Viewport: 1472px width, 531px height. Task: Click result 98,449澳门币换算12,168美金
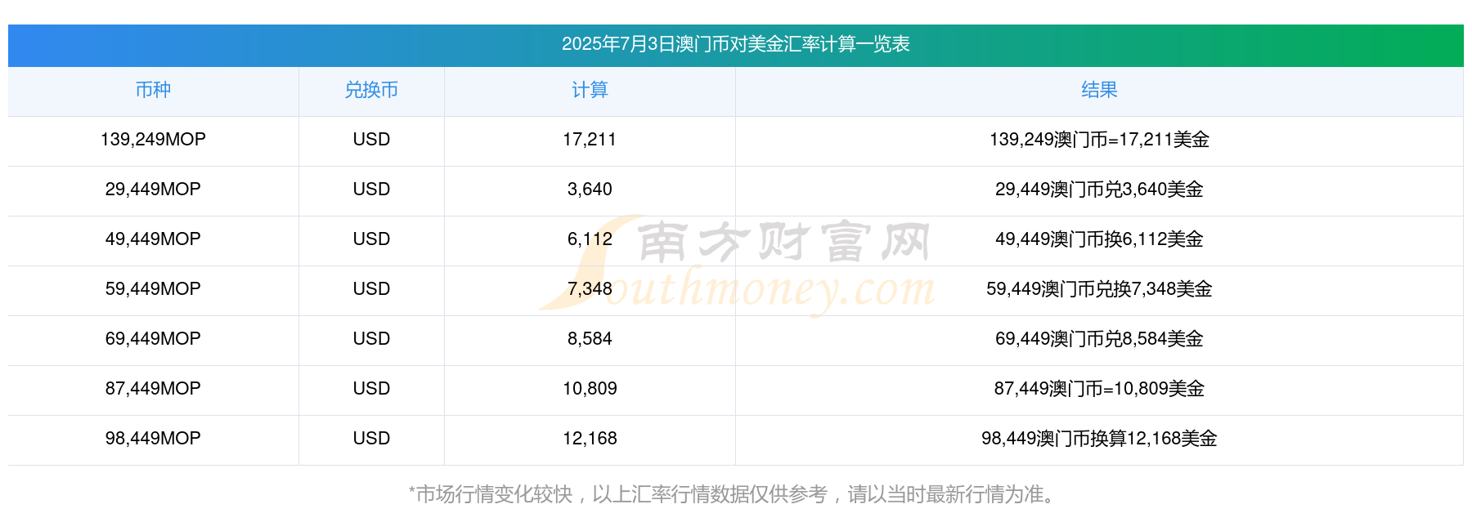click(1099, 439)
